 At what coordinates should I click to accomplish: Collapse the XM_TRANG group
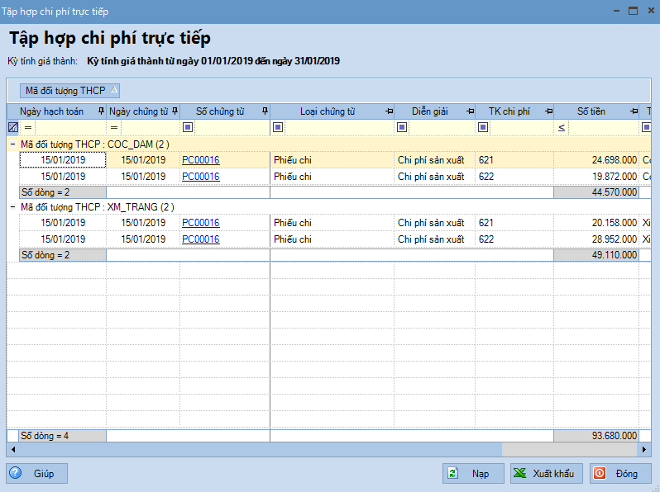(12, 206)
